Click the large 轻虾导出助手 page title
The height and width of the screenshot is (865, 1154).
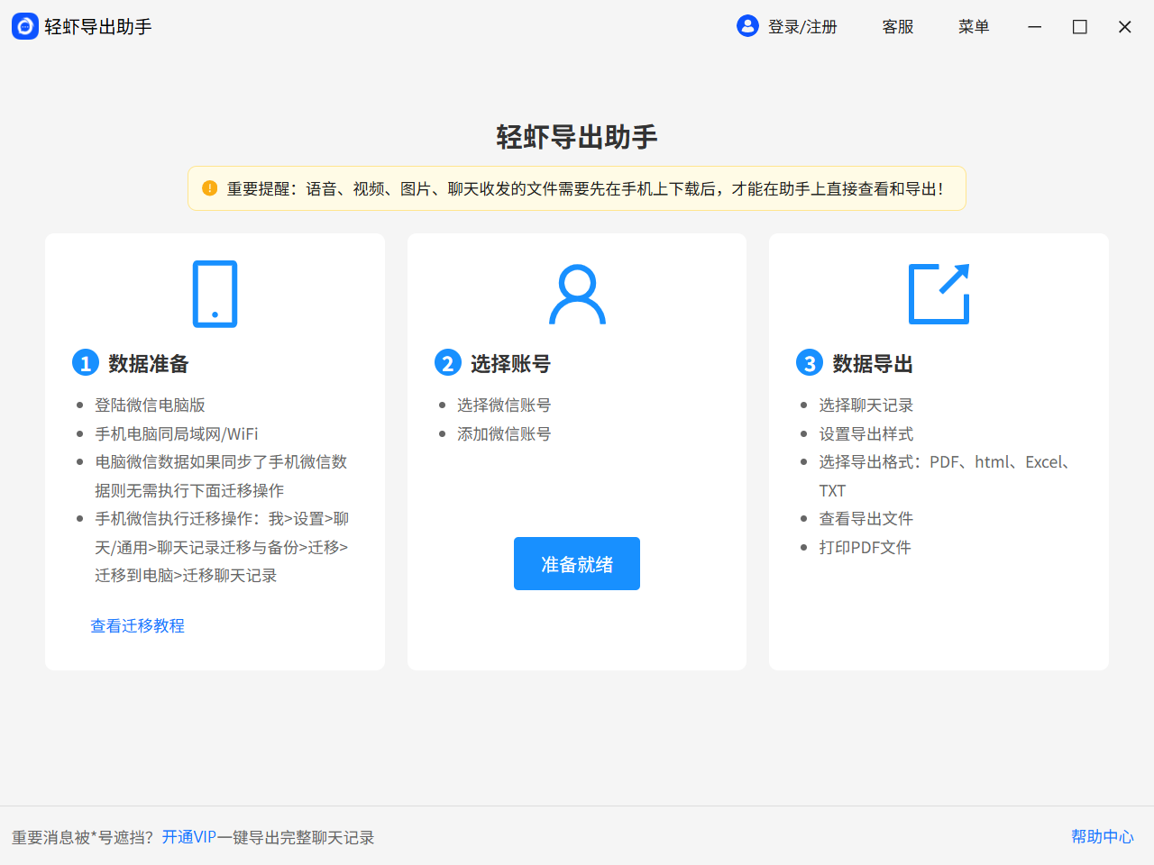coord(577,137)
